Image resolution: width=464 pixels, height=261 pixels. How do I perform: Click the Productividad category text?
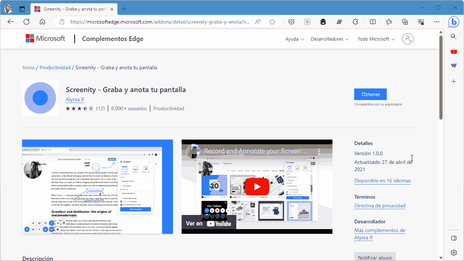(169, 108)
